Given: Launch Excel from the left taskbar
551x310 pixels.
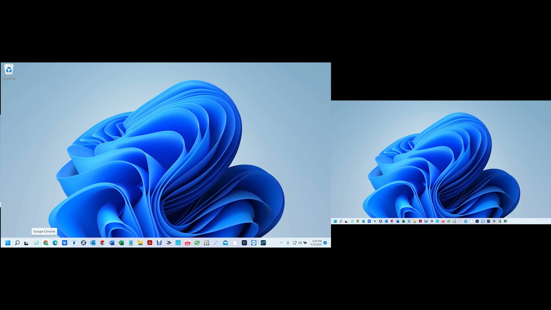Looking at the screenshot, I should (x=121, y=243).
